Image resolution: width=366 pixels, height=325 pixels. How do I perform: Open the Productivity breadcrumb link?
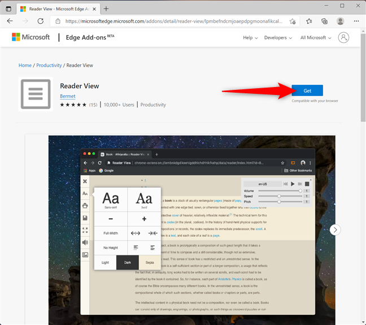[x=49, y=66]
